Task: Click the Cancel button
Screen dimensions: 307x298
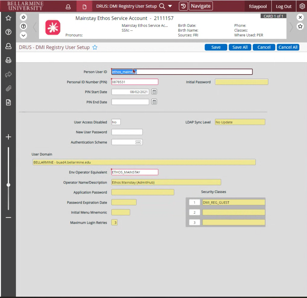Action: [x=264, y=47]
